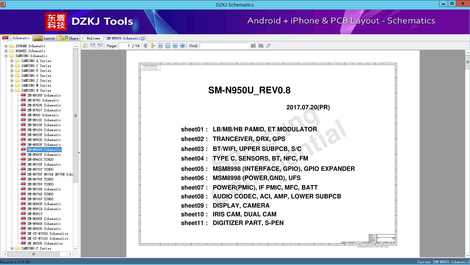The image size is (470, 265).
Task: Click the tree panel vertical scrollbar thumb
Action: pyautogui.click(x=75, y=116)
